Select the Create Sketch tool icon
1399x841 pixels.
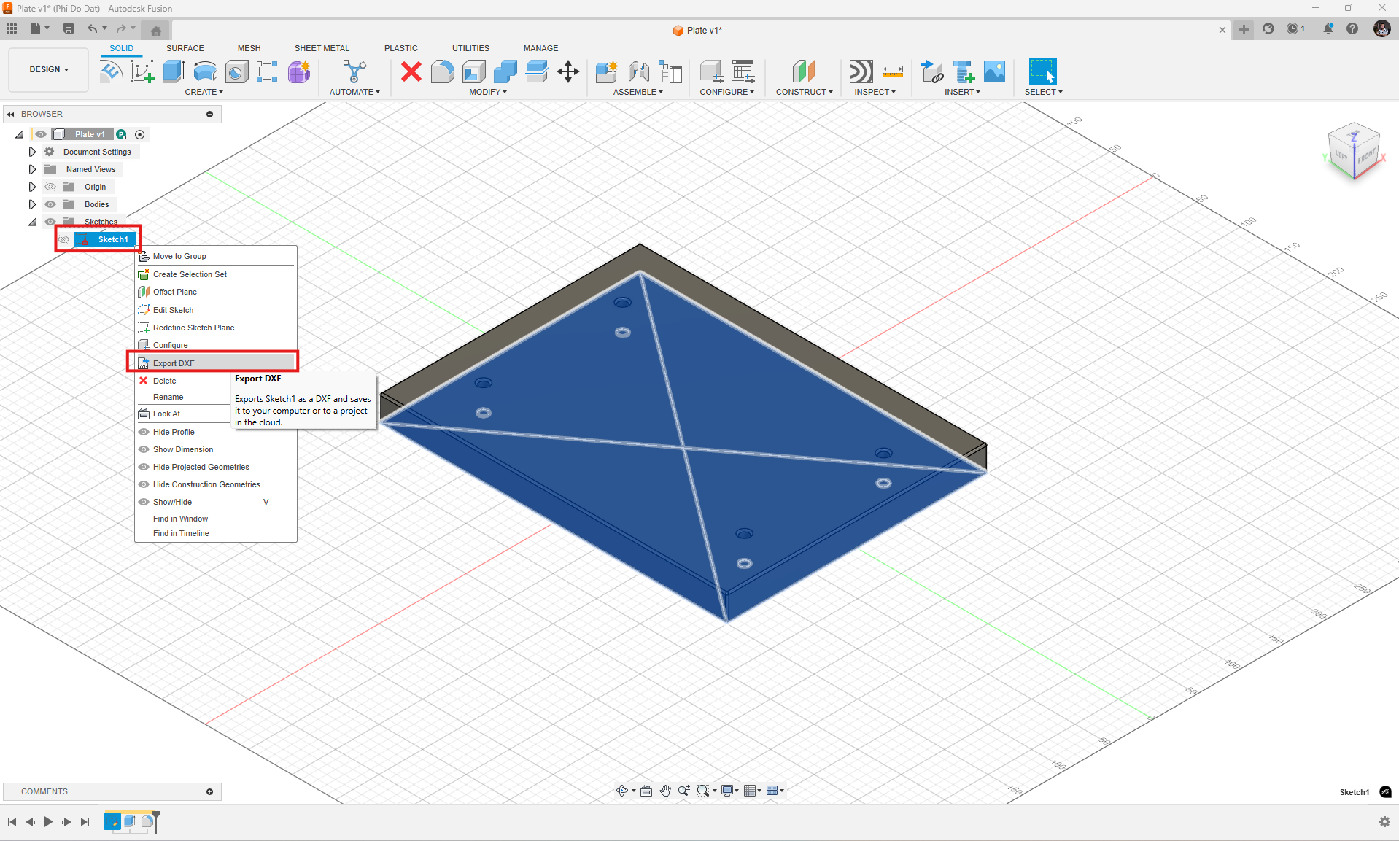pyautogui.click(x=142, y=71)
